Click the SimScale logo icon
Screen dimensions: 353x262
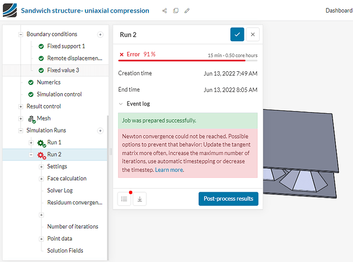pyautogui.click(x=9, y=10)
